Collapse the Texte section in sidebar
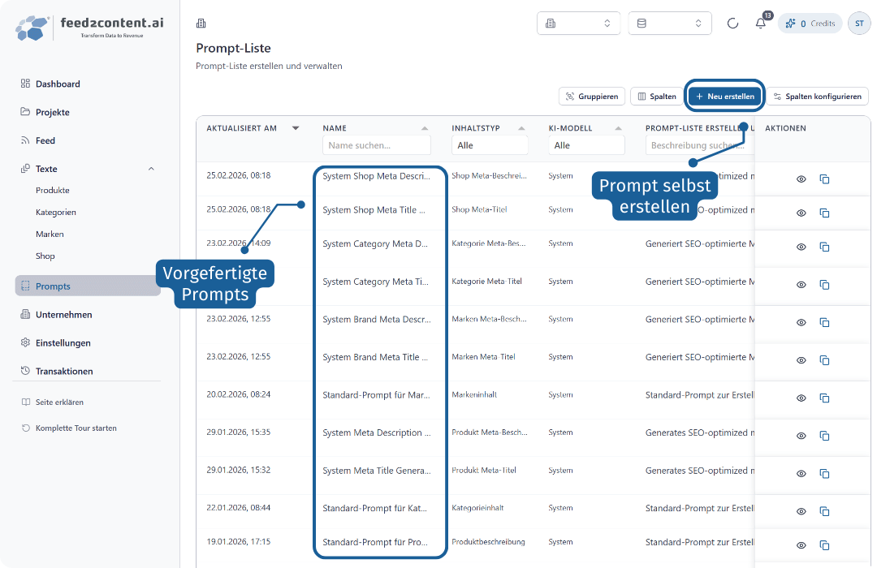Image resolution: width=877 pixels, height=568 pixels. [x=151, y=169]
